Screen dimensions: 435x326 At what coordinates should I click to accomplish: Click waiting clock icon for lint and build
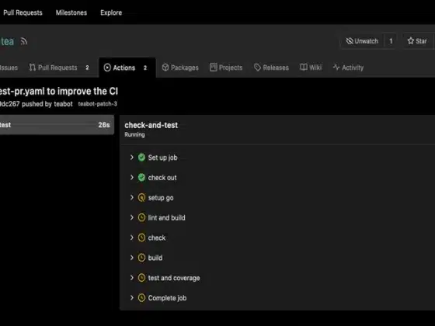(x=141, y=217)
